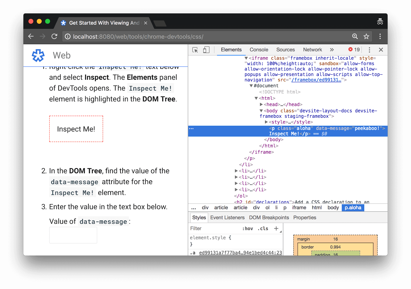The width and height of the screenshot is (411, 289).
Task: Click the DevTools error count badge
Action: pyautogui.click(x=354, y=50)
